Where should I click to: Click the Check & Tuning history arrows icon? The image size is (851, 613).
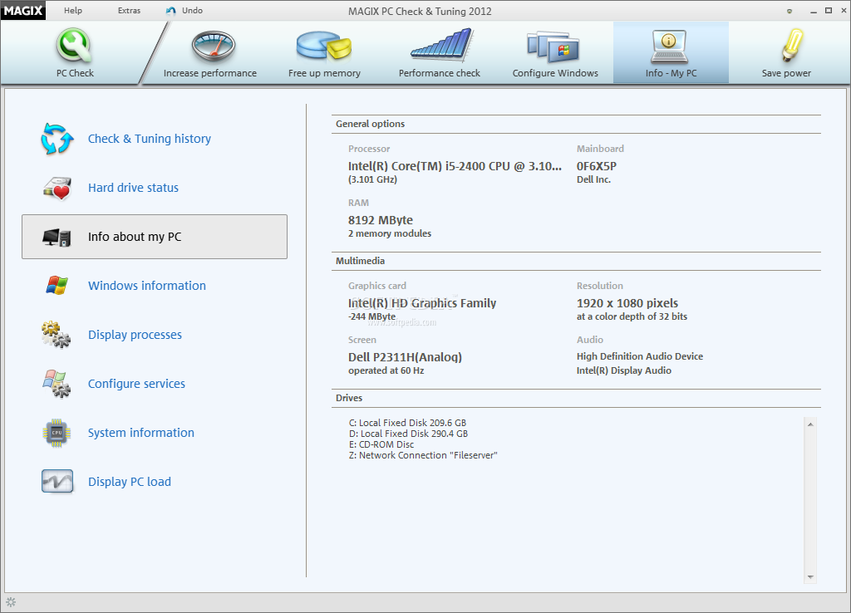click(x=57, y=139)
